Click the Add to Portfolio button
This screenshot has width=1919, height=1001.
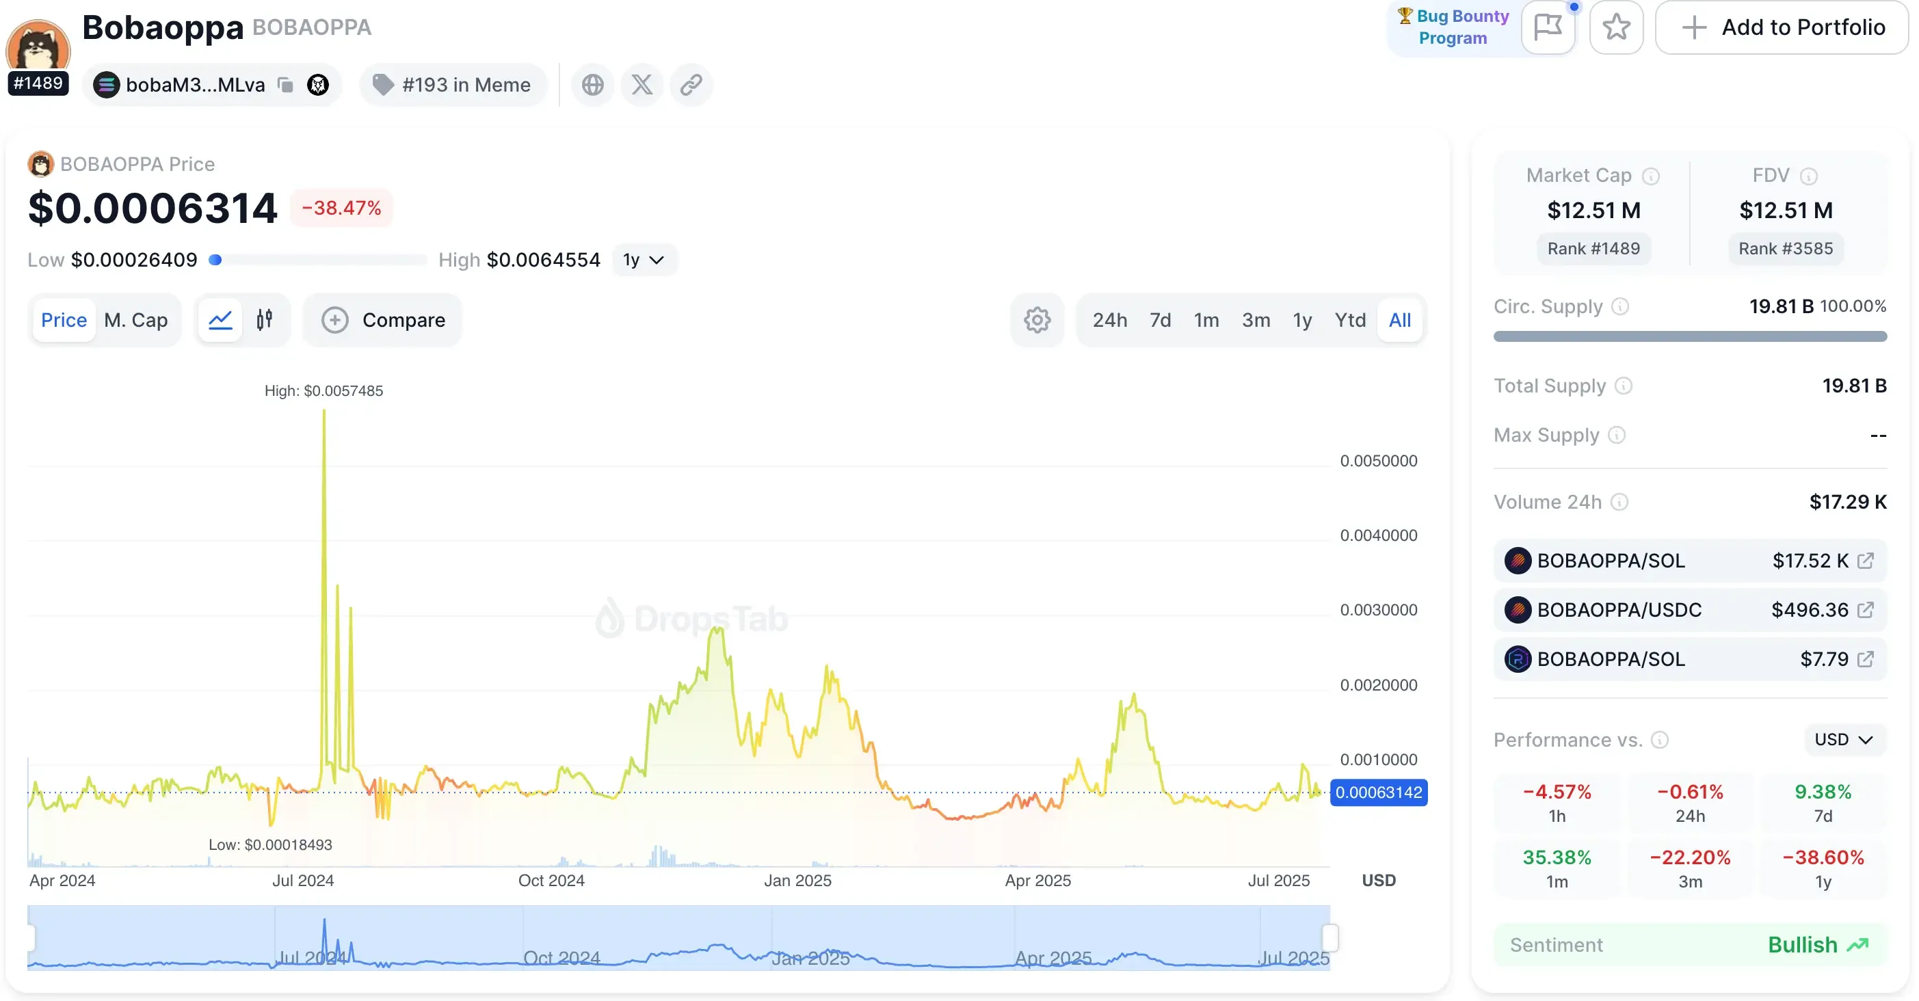coord(1781,27)
